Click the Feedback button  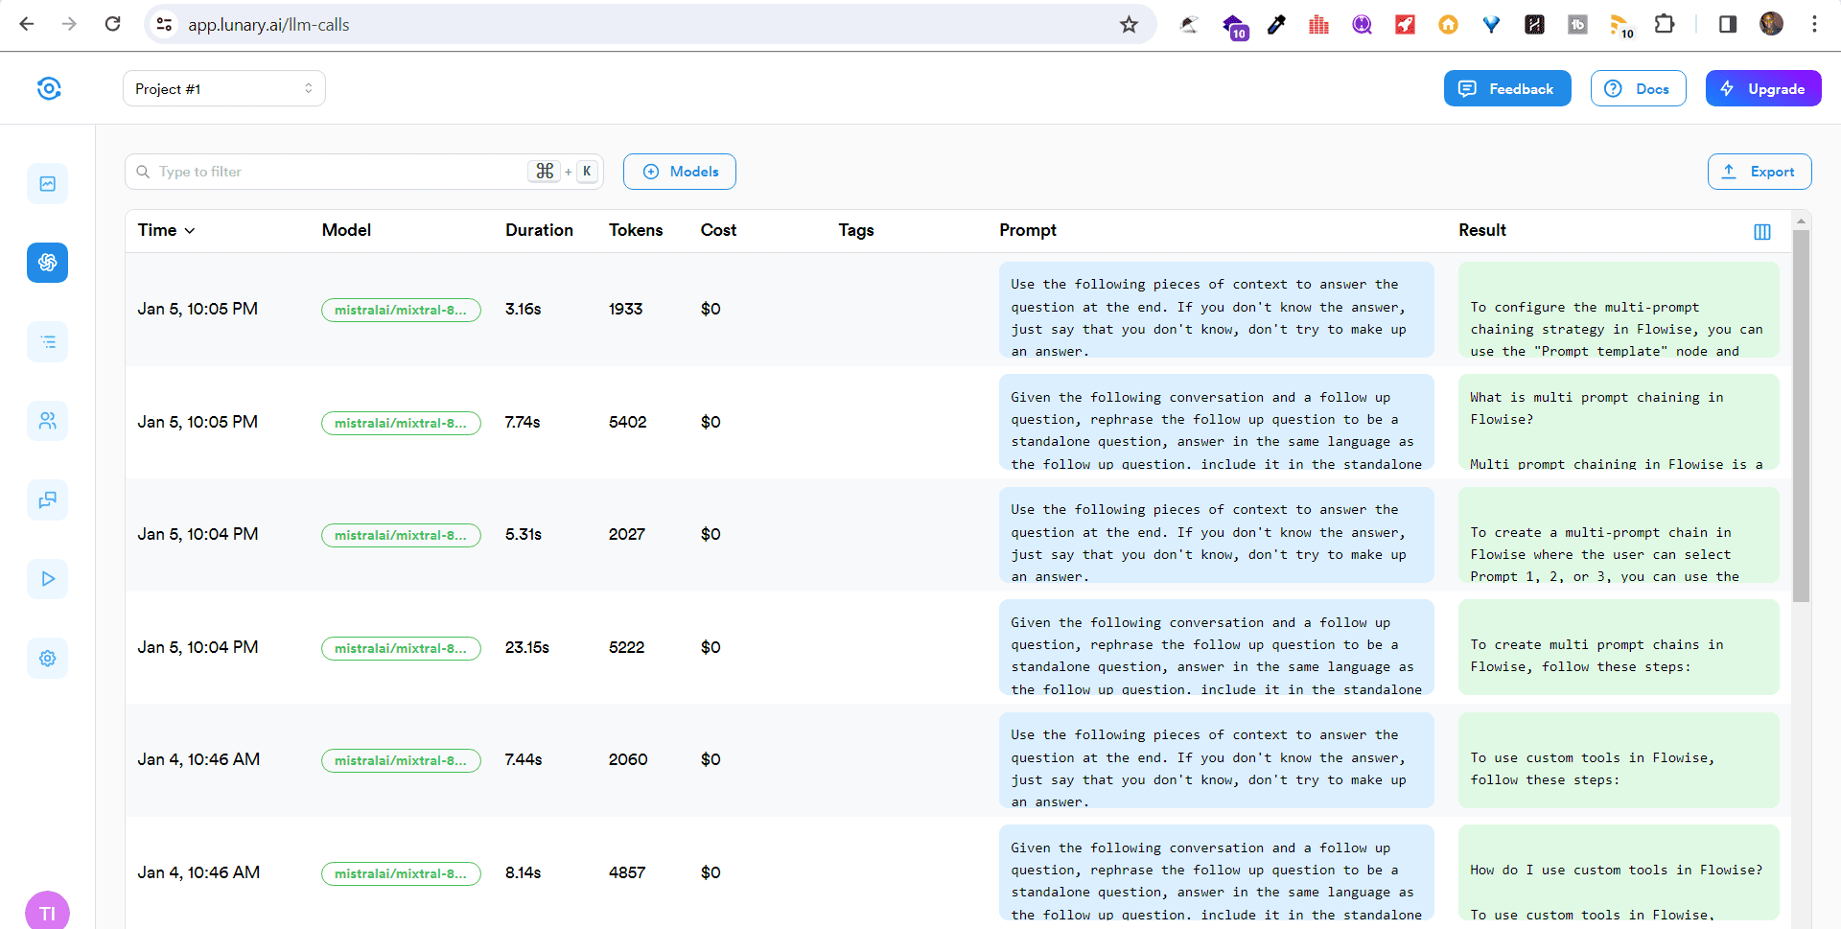pos(1506,87)
